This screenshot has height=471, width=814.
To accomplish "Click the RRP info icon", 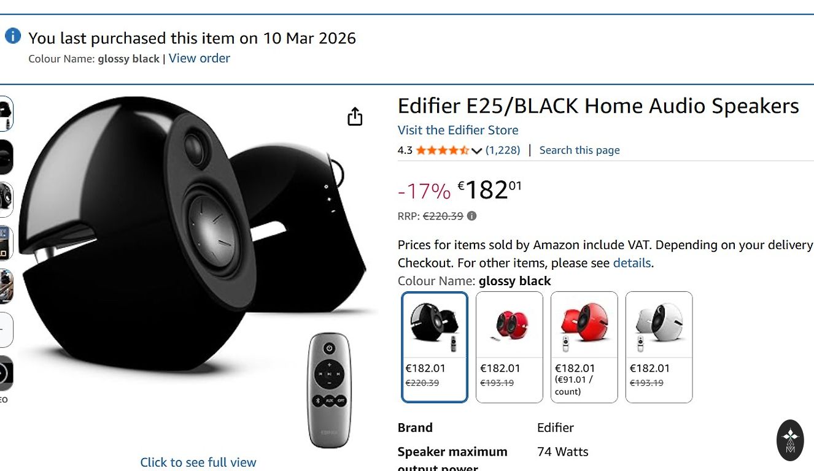I will click(x=471, y=216).
